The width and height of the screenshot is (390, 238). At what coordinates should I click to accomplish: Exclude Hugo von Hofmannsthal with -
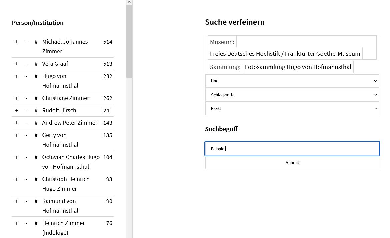(26, 76)
